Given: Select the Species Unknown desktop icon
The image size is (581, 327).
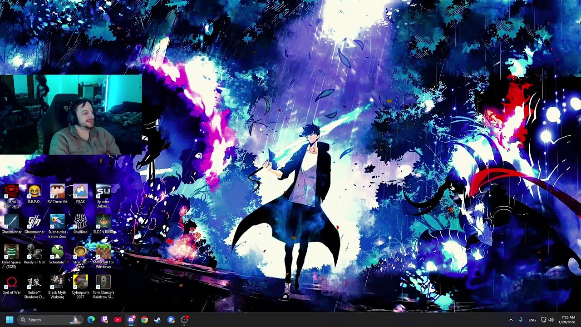Looking at the screenshot, I should 103,196.
